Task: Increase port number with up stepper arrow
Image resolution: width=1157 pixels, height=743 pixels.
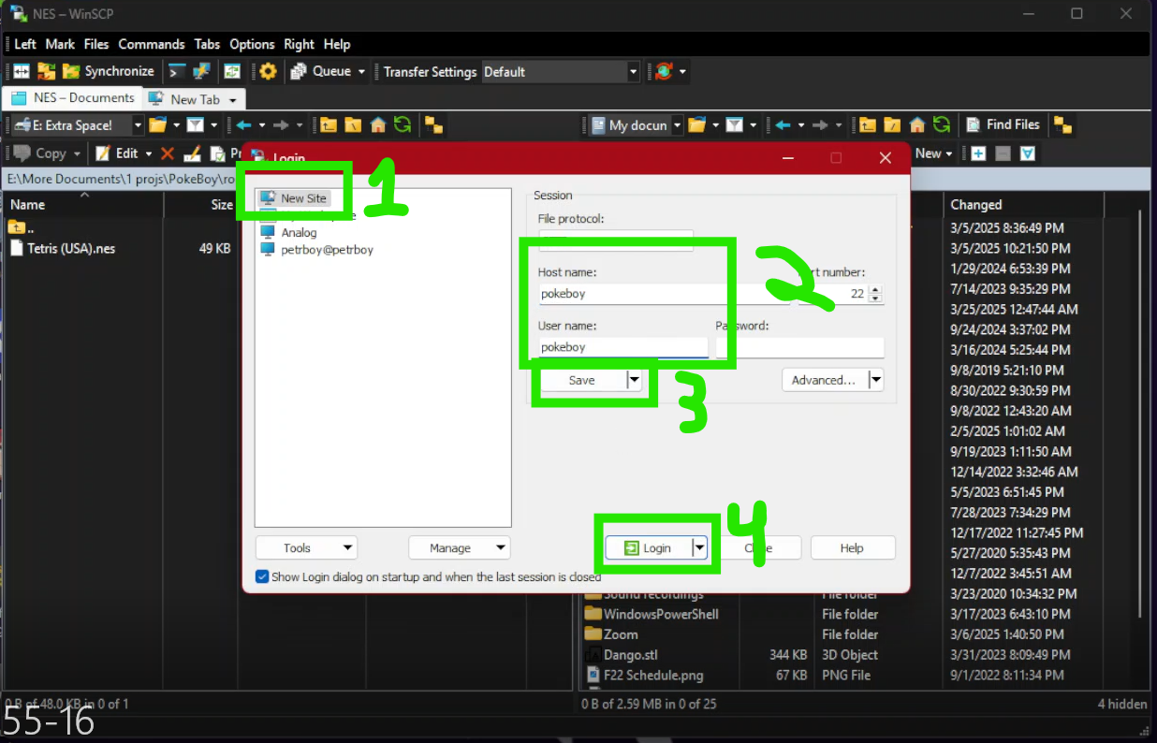Action: pos(875,289)
